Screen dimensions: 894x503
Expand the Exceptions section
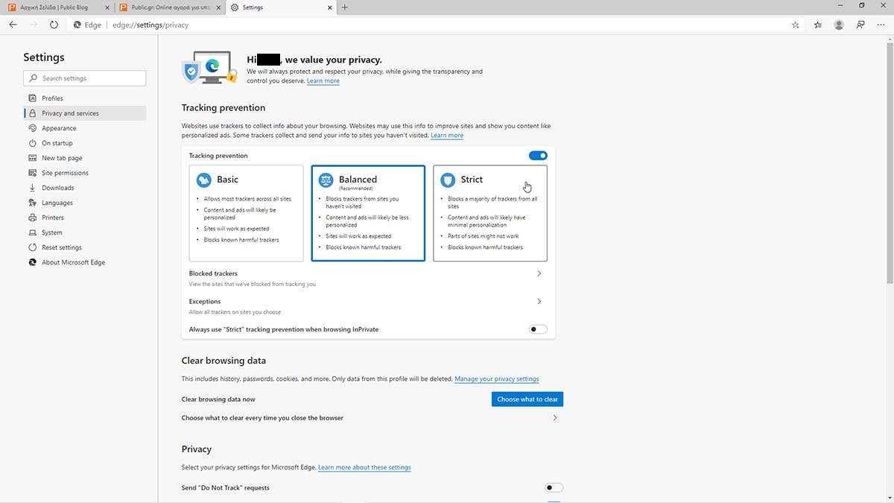[539, 302]
